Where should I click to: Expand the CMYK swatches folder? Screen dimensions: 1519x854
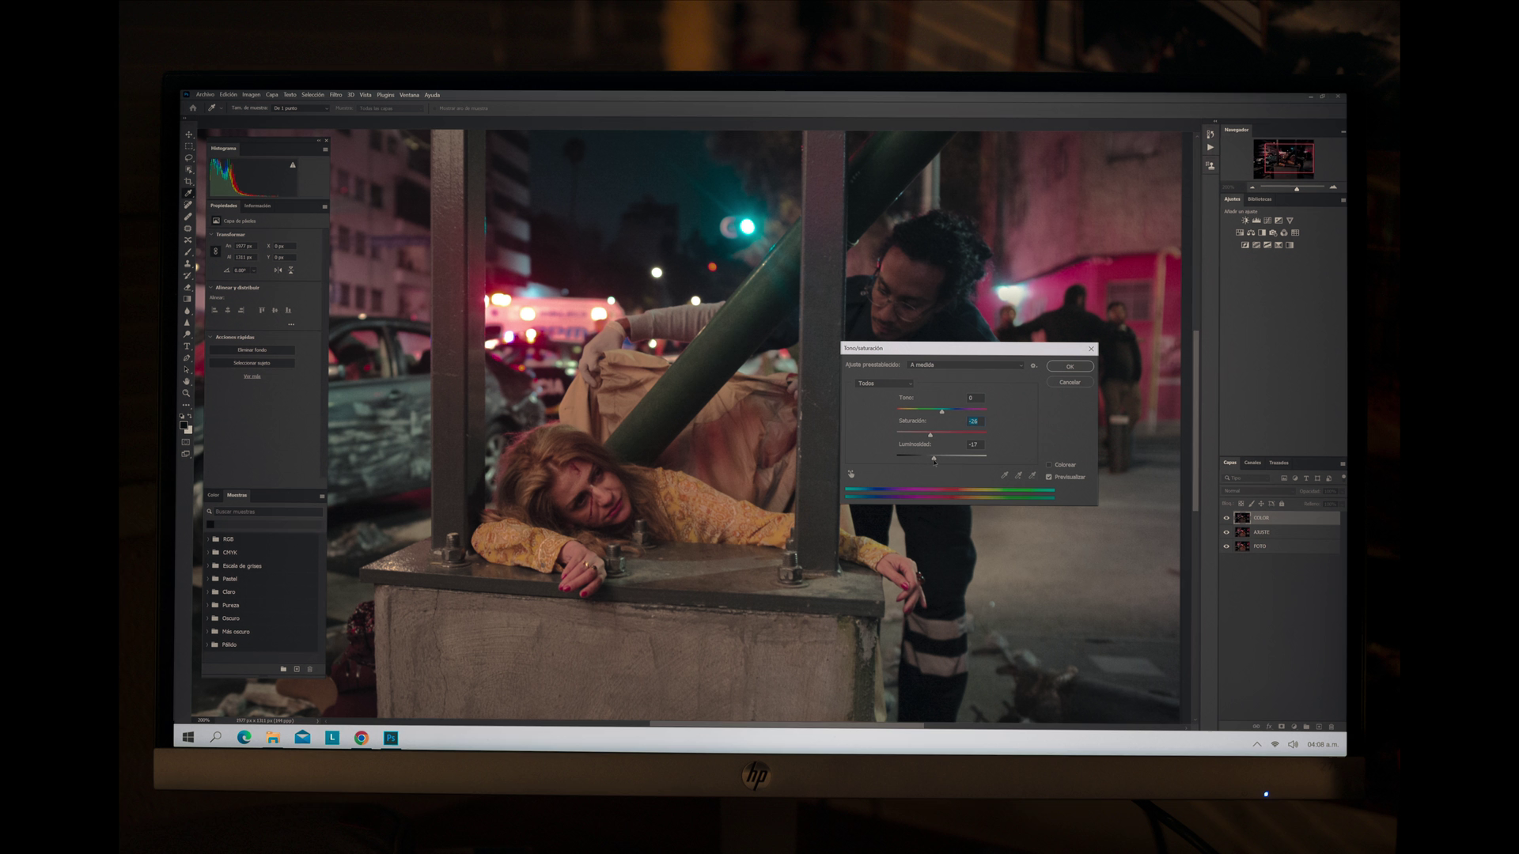209,553
